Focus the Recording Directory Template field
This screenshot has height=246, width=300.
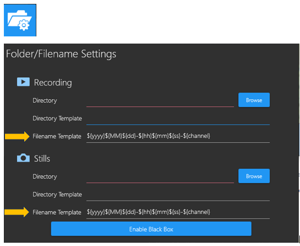(x=178, y=119)
